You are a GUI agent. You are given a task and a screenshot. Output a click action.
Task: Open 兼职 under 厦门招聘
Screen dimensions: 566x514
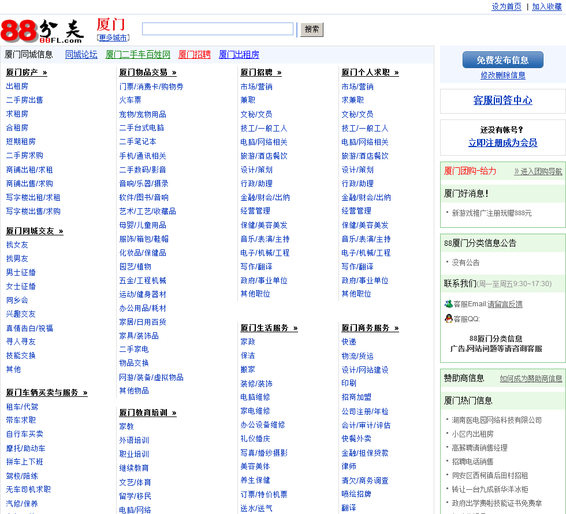tap(248, 100)
